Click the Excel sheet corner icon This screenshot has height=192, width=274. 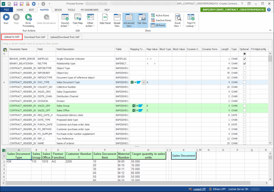(x=4, y=150)
